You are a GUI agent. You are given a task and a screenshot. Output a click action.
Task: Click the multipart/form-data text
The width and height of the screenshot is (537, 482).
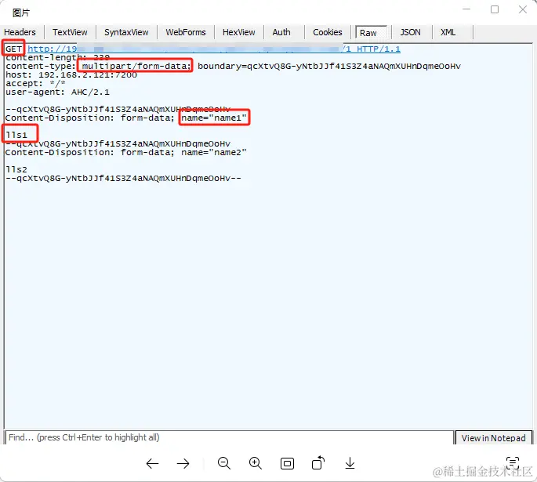point(136,66)
